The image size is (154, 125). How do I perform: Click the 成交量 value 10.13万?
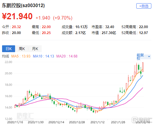(x=81, y=27)
